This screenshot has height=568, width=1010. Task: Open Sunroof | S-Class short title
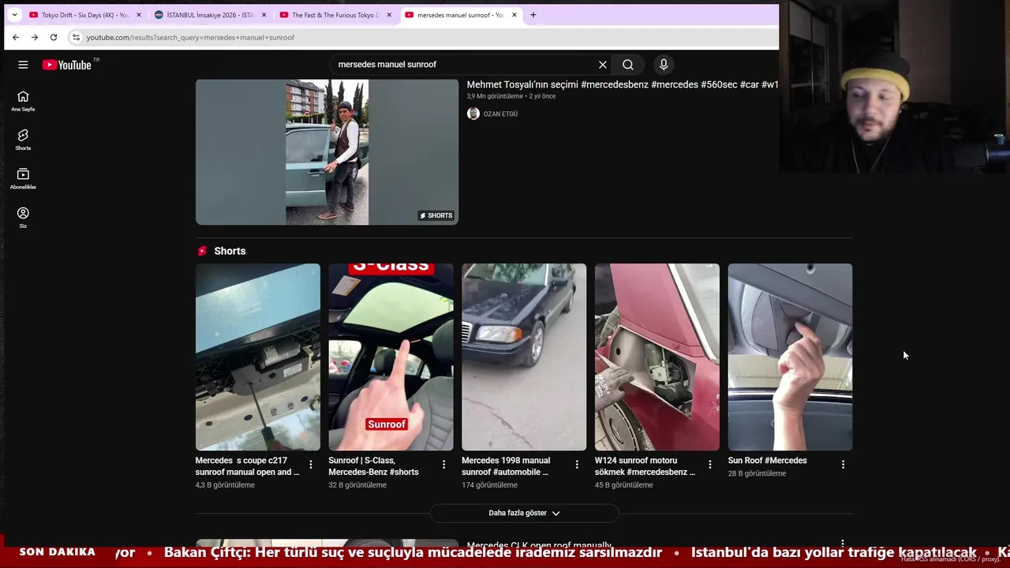(x=374, y=466)
